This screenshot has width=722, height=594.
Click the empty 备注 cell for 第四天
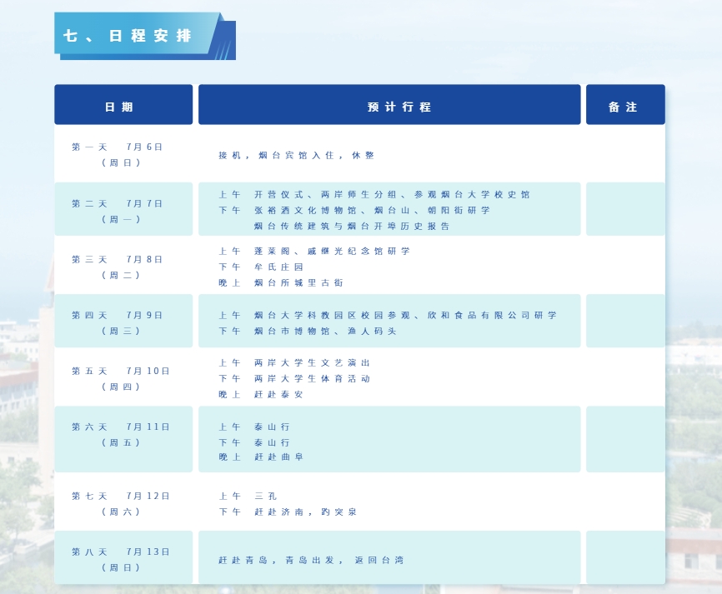click(x=625, y=321)
